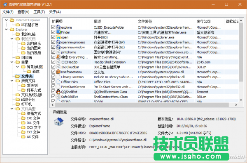
Task: Click the vertical scrollbar down arrow
Action: tap(241, 100)
